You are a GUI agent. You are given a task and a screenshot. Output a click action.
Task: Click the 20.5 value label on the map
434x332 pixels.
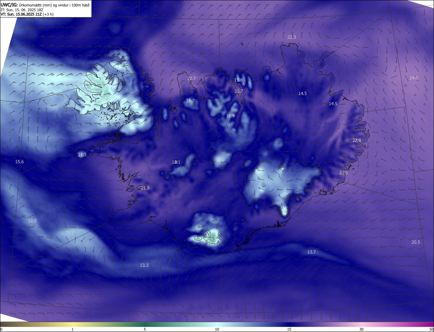416,242
